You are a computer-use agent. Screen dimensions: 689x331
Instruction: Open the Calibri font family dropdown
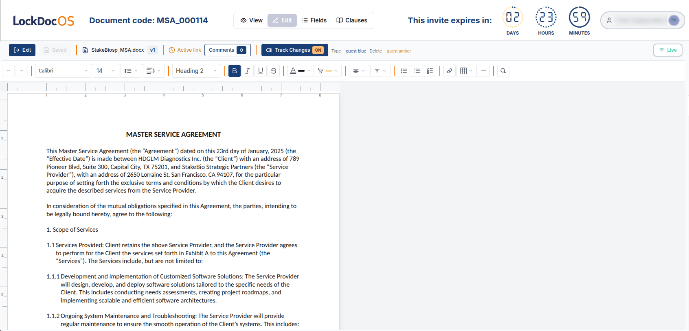[63, 71]
